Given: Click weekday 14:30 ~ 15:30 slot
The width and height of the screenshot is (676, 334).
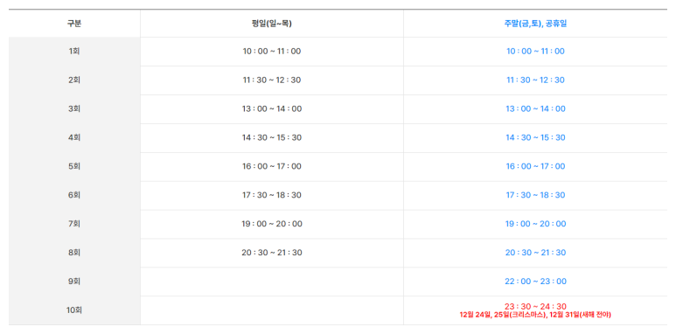Looking at the screenshot, I should (272, 137).
